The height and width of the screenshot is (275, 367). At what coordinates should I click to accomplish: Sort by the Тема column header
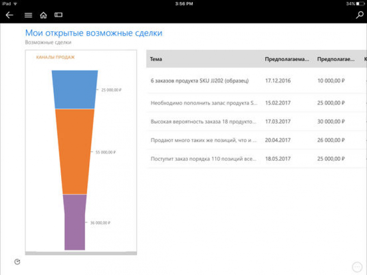click(156, 59)
